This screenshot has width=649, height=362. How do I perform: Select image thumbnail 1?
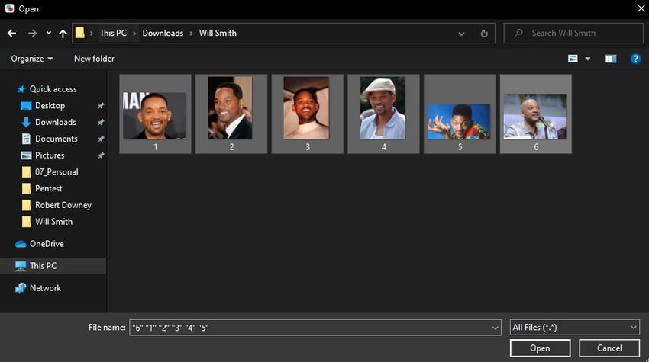[x=155, y=114]
